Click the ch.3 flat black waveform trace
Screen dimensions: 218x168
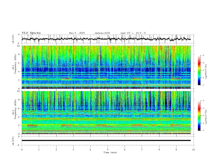106,141
